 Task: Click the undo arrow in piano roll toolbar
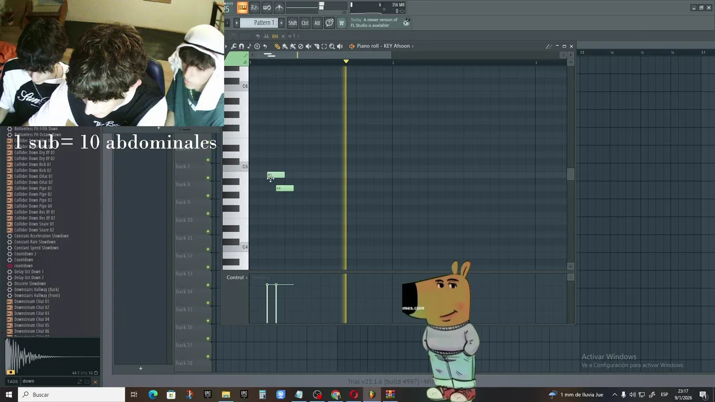tap(265, 46)
